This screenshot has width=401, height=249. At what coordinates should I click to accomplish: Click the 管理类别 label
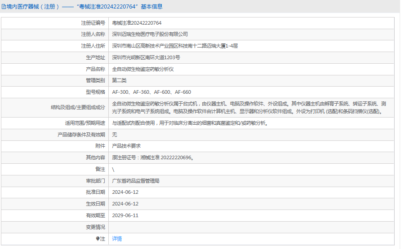(x=95, y=80)
